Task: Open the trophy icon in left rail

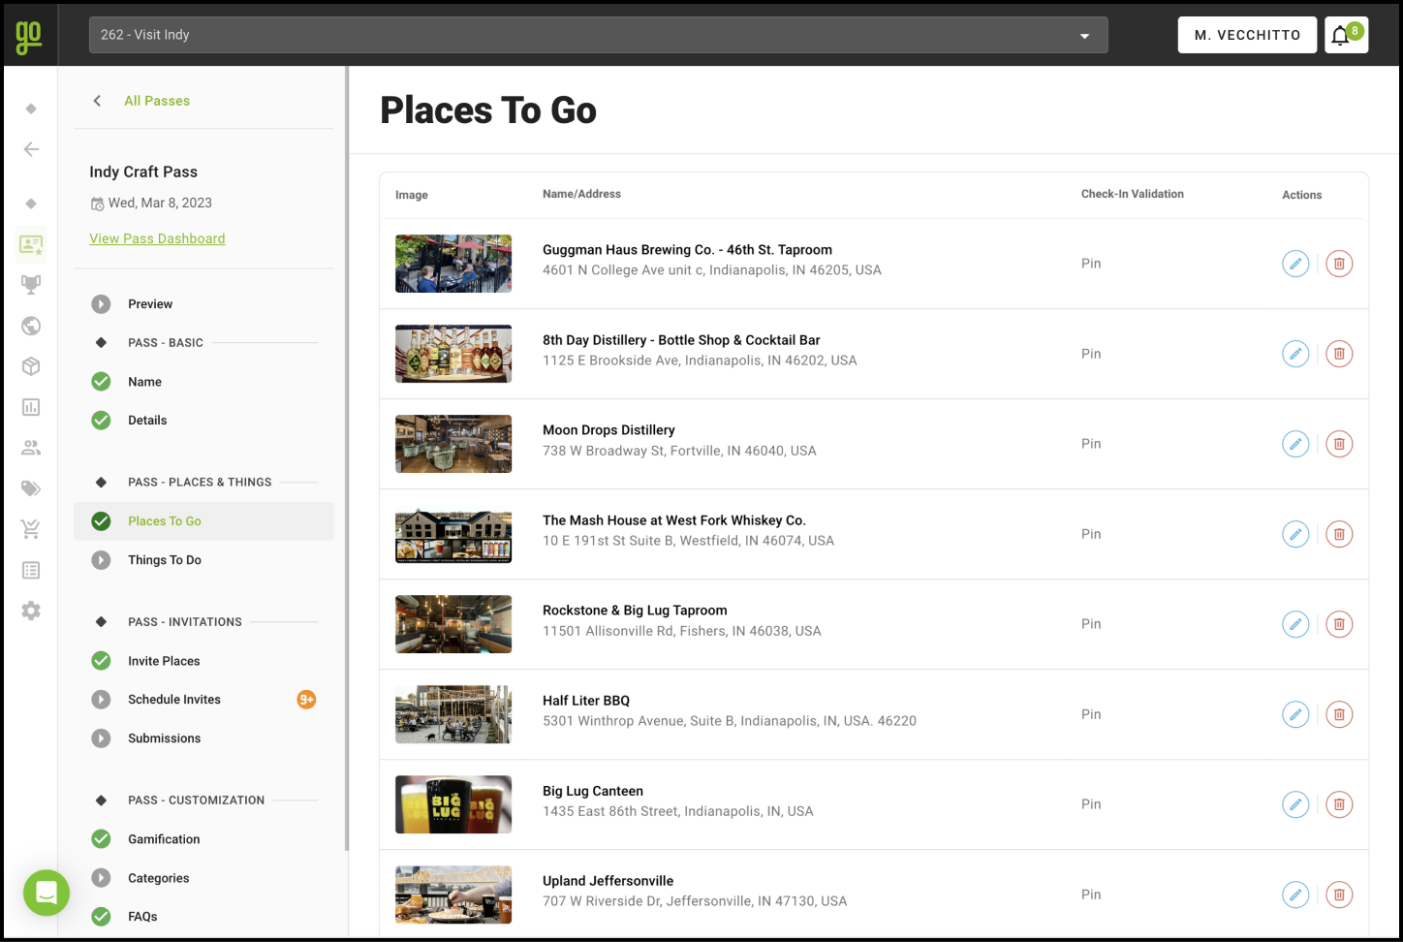Action: 31,285
